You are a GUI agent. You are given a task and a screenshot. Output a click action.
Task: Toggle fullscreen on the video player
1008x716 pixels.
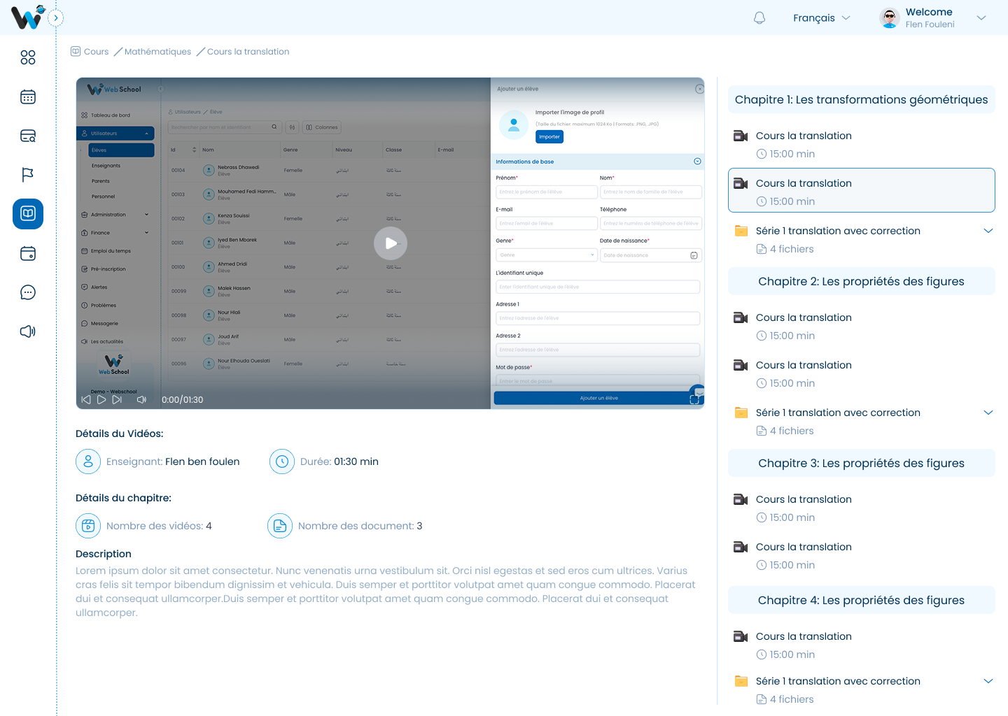[694, 400]
